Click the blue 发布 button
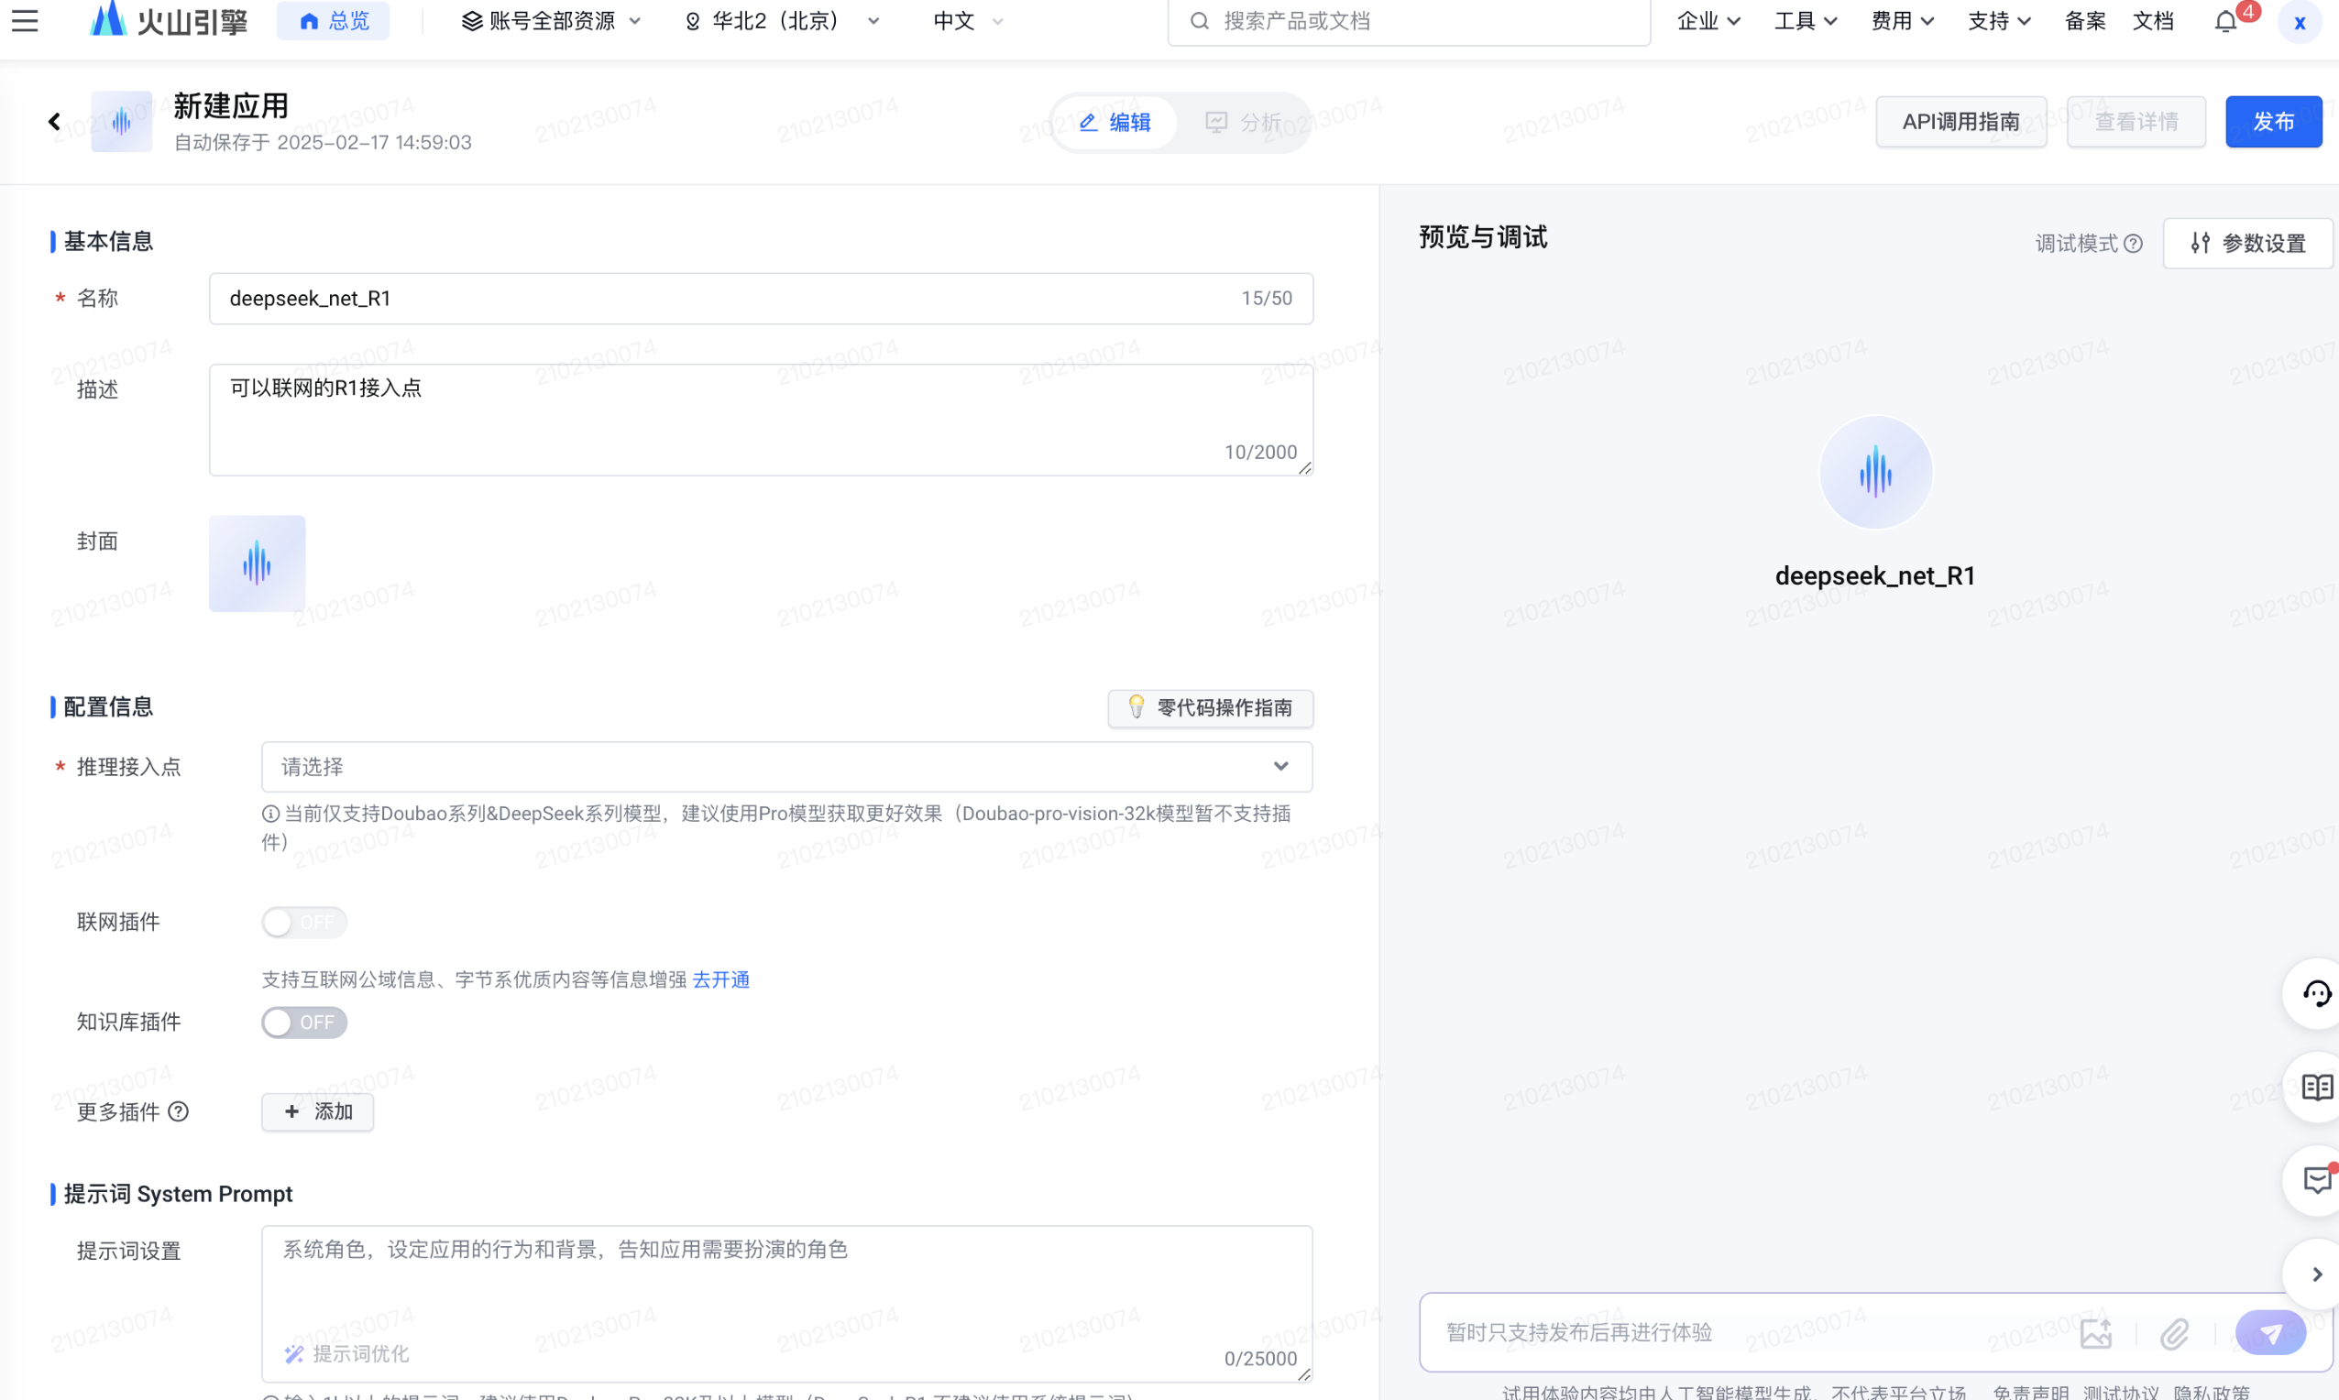 click(x=2272, y=122)
